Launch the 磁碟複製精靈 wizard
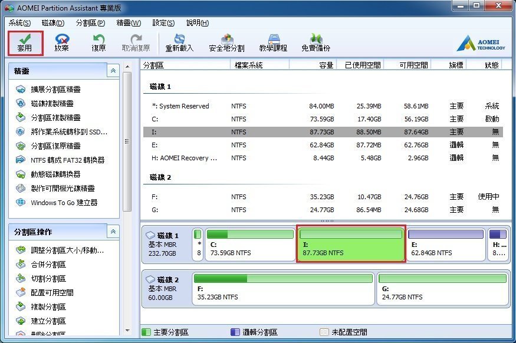Screen dimensions: 516x343 (44, 103)
